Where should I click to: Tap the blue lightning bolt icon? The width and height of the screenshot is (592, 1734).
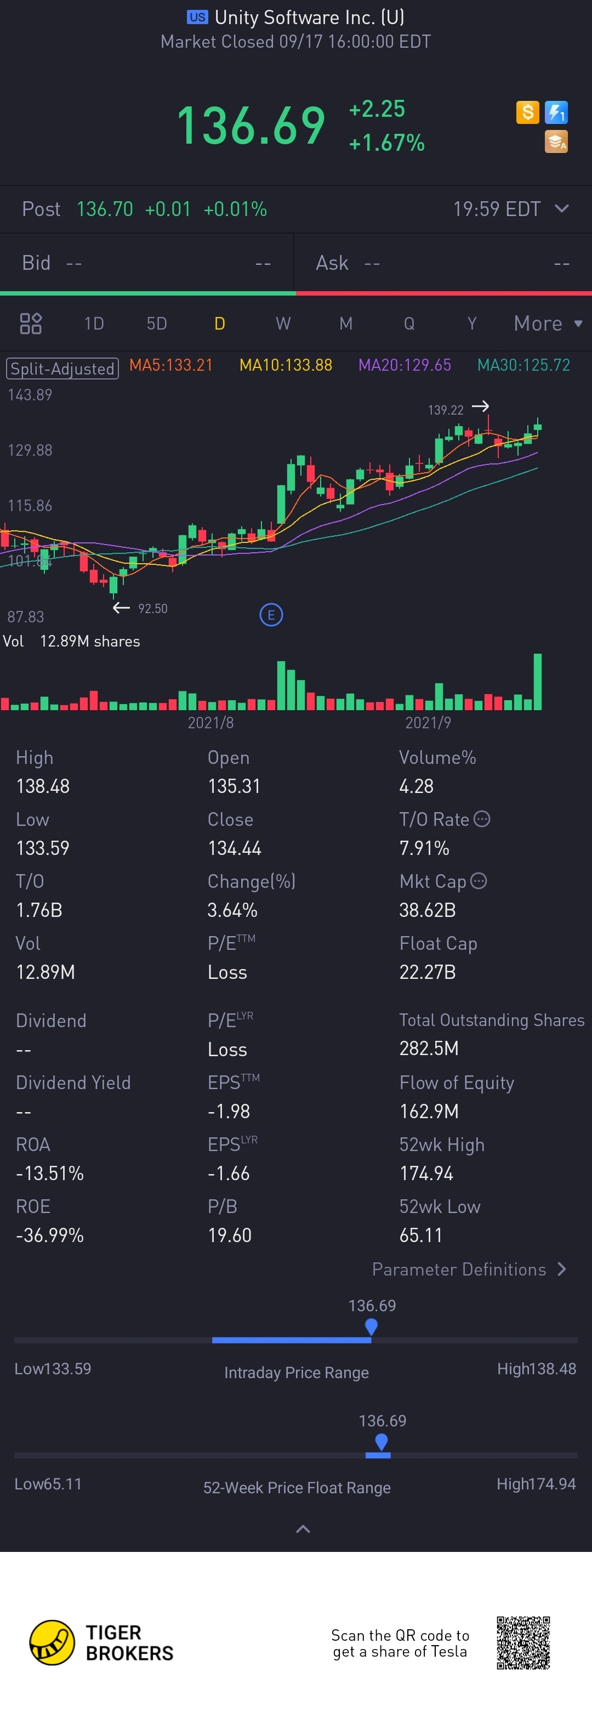[x=556, y=112]
